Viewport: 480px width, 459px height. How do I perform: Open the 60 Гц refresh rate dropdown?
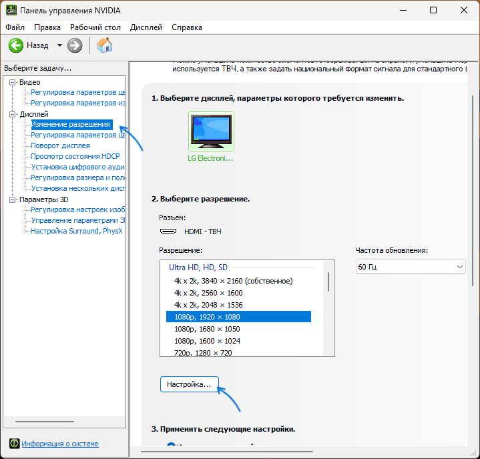[411, 267]
